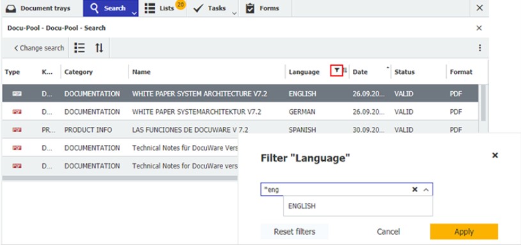Click the PDF icon of Spanish product info

tap(17, 130)
